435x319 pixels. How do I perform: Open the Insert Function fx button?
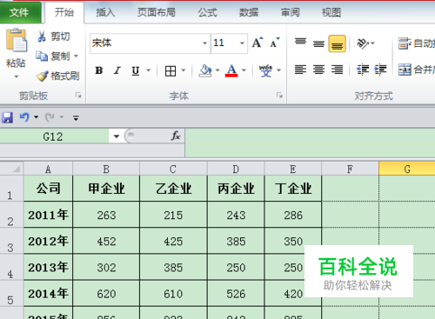pos(176,136)
